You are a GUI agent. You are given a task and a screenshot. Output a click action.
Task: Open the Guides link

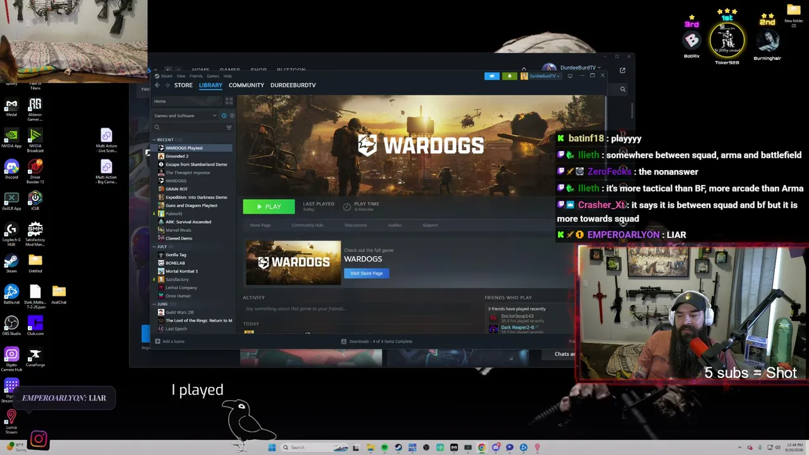point(394,225)
